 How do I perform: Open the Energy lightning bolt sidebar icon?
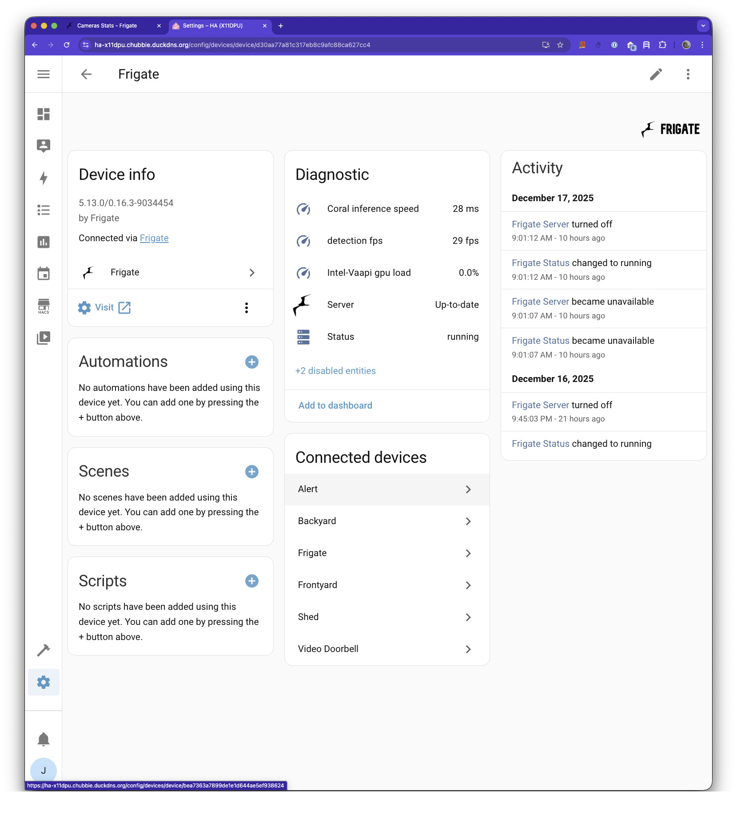pos(44,178)
